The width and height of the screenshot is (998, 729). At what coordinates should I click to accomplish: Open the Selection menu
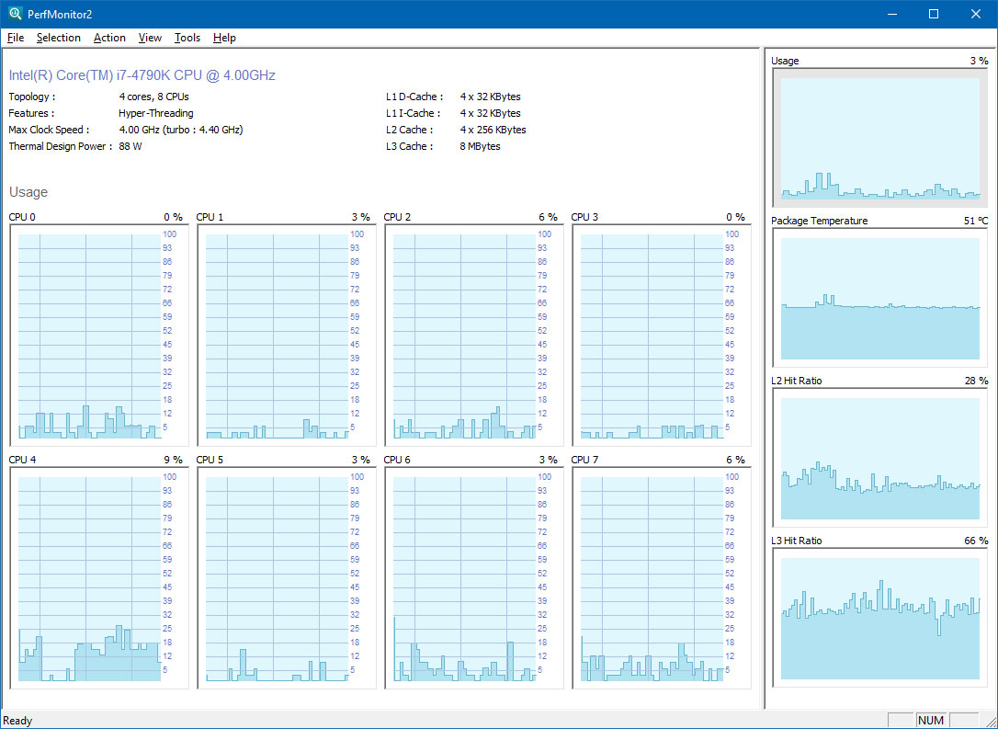(59, 38)
